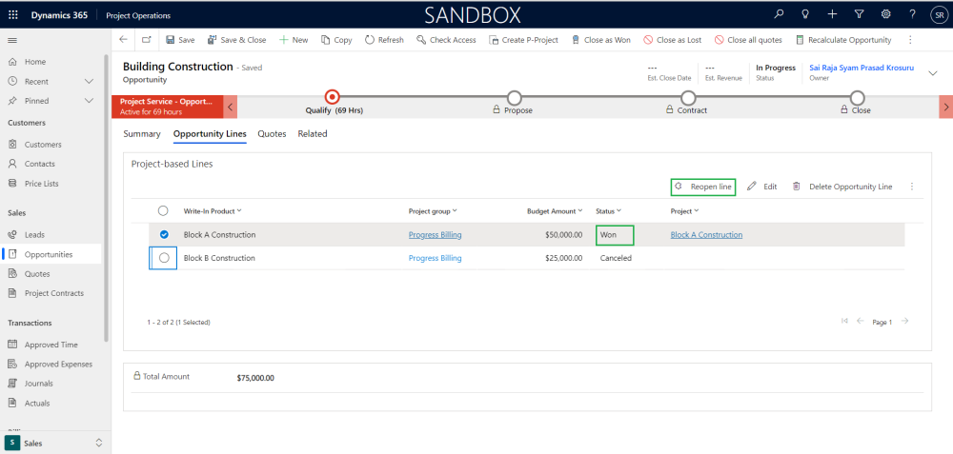The height and width of the screenshot is (454, 953).
Task: Open owner Sai Raja Syam Prasad Krosuru
Action: tap(862, 68)
